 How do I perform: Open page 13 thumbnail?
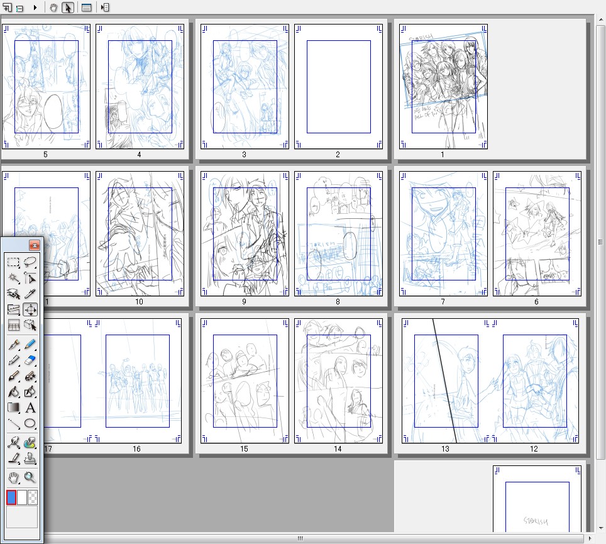[446, 381]
